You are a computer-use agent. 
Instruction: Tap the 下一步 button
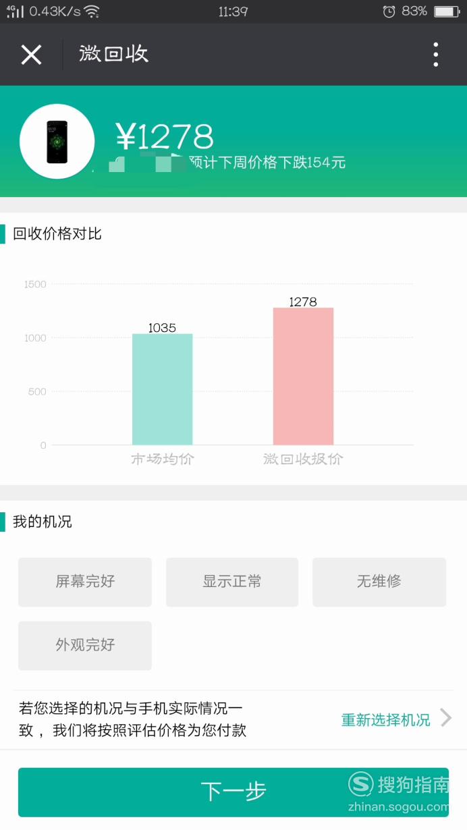coord(233,792)
